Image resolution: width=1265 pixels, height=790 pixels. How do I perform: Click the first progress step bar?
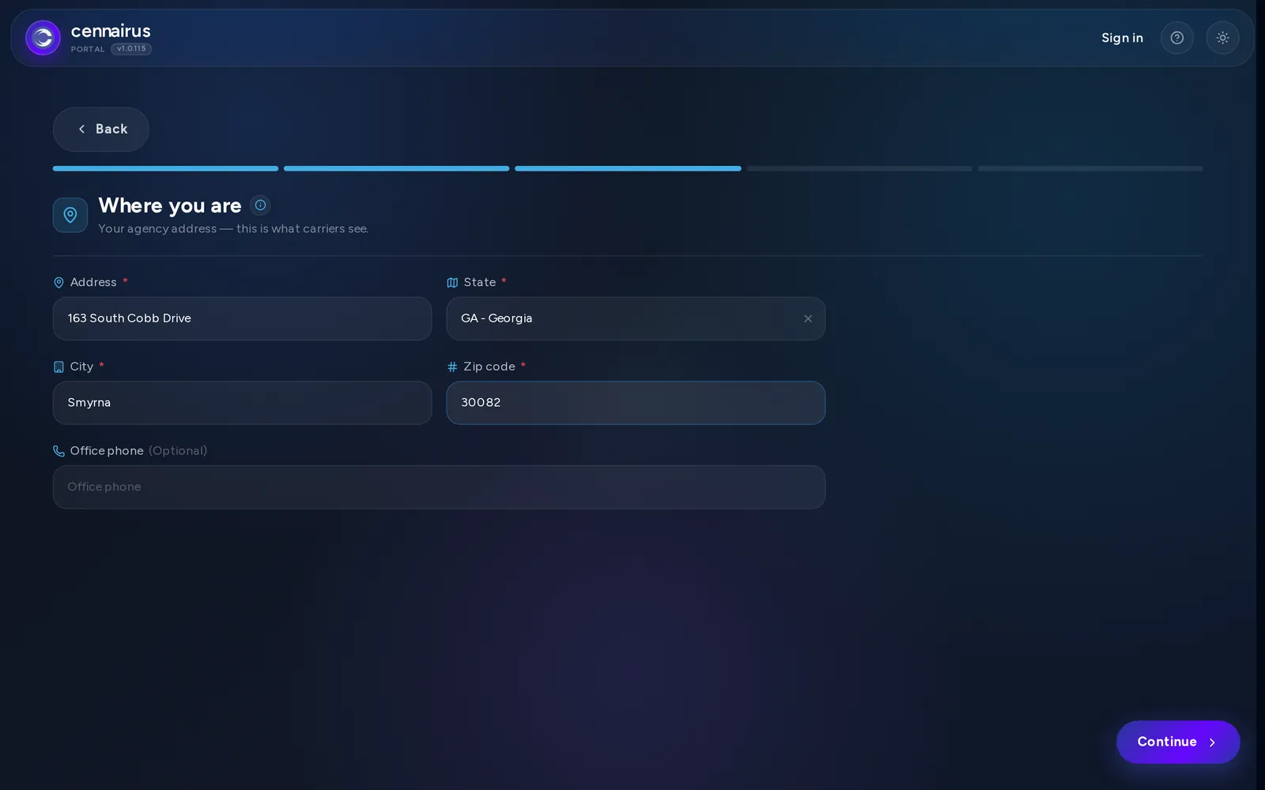pos(165,168)
